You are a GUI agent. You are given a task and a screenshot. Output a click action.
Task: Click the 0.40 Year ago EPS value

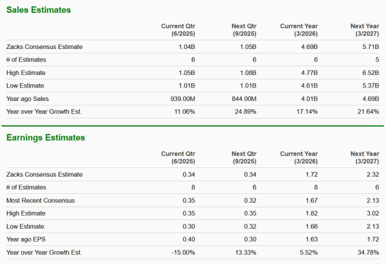click(189, 239)
